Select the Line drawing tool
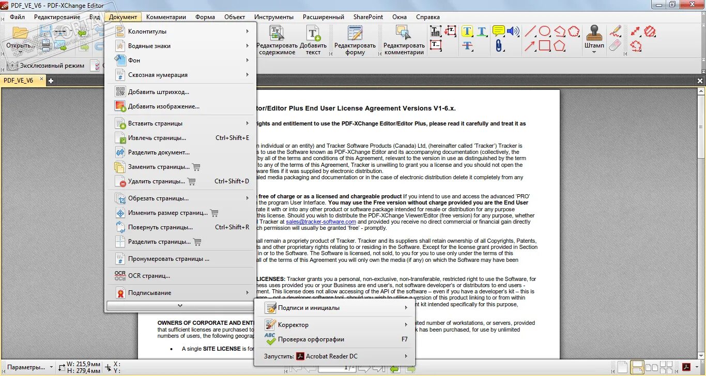Viewport: 706px width, 376px height. pyautogui.click(x=530, y=32)
